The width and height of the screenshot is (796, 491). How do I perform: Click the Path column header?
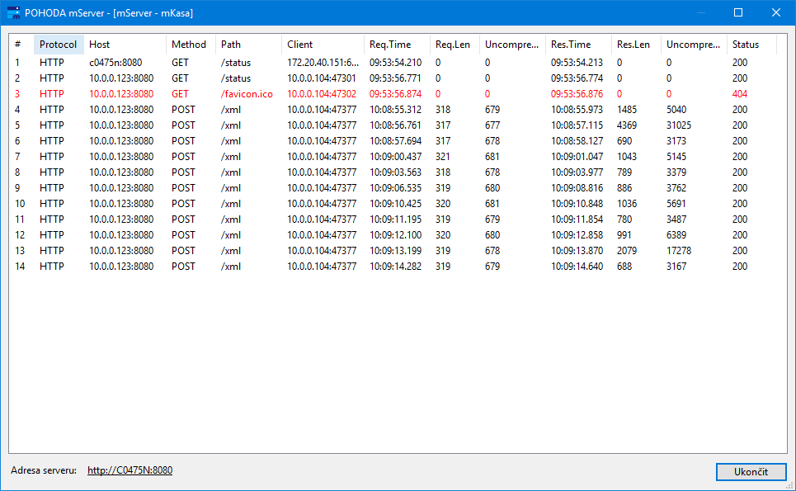[x=248, y=45]
